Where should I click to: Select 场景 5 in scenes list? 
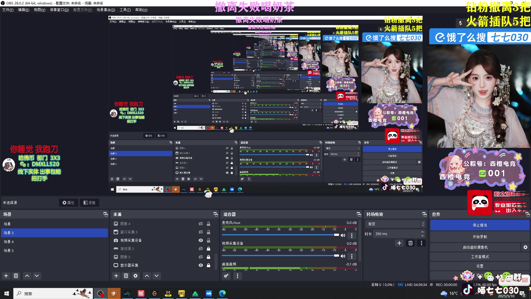[x=54, y=251]
